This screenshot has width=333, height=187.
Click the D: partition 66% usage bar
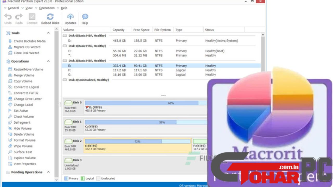[x=146, y=103]
